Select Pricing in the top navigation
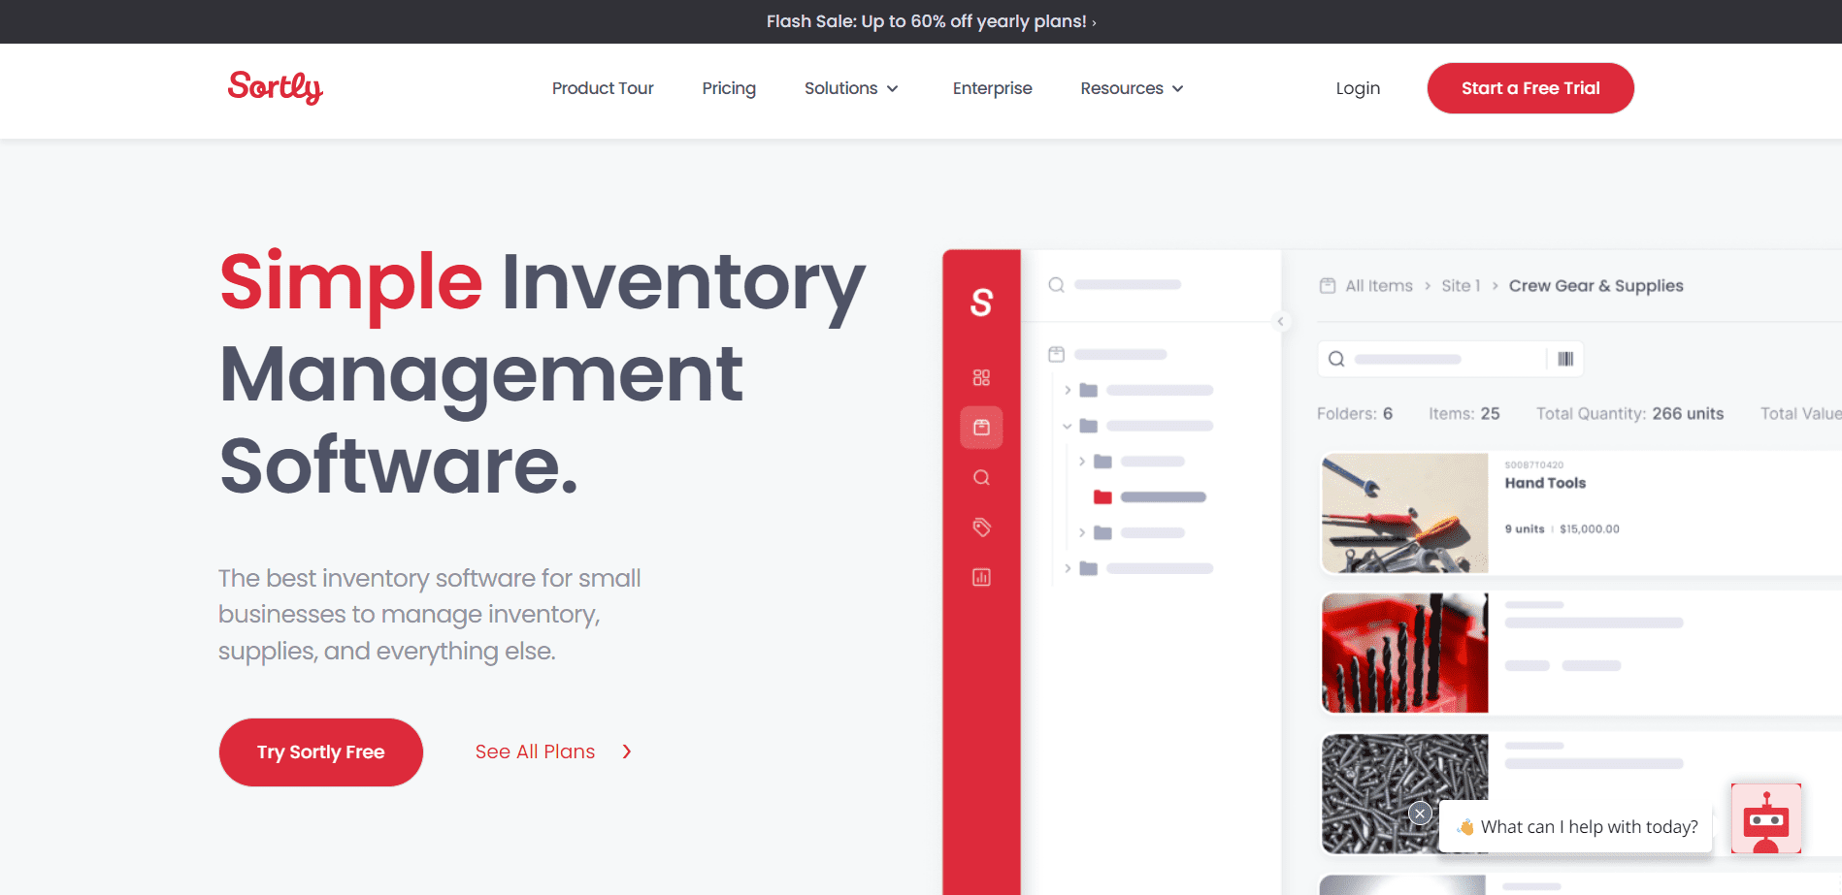The height and width of the screenshot is (895, 1842). [x=728, y=88]
